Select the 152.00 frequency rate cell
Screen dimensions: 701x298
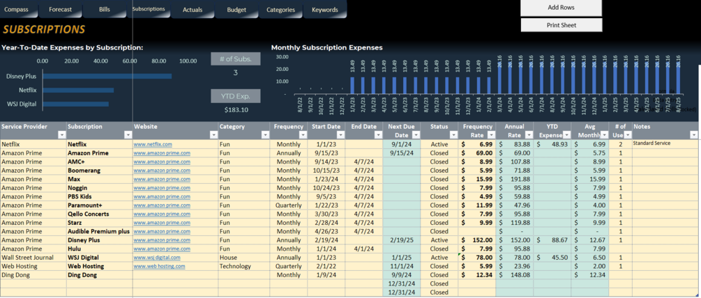pyautogui.click(x=477, y=240)
